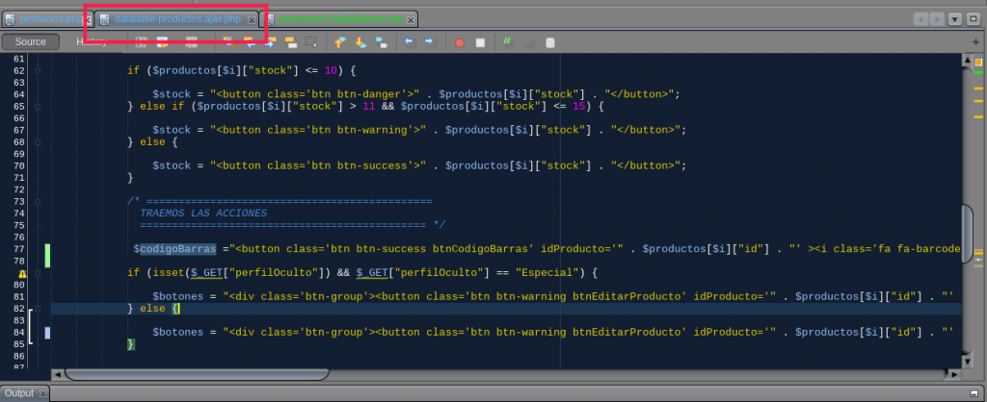
Task: Collapse the code fold at line 62
Action: [38, 71]
